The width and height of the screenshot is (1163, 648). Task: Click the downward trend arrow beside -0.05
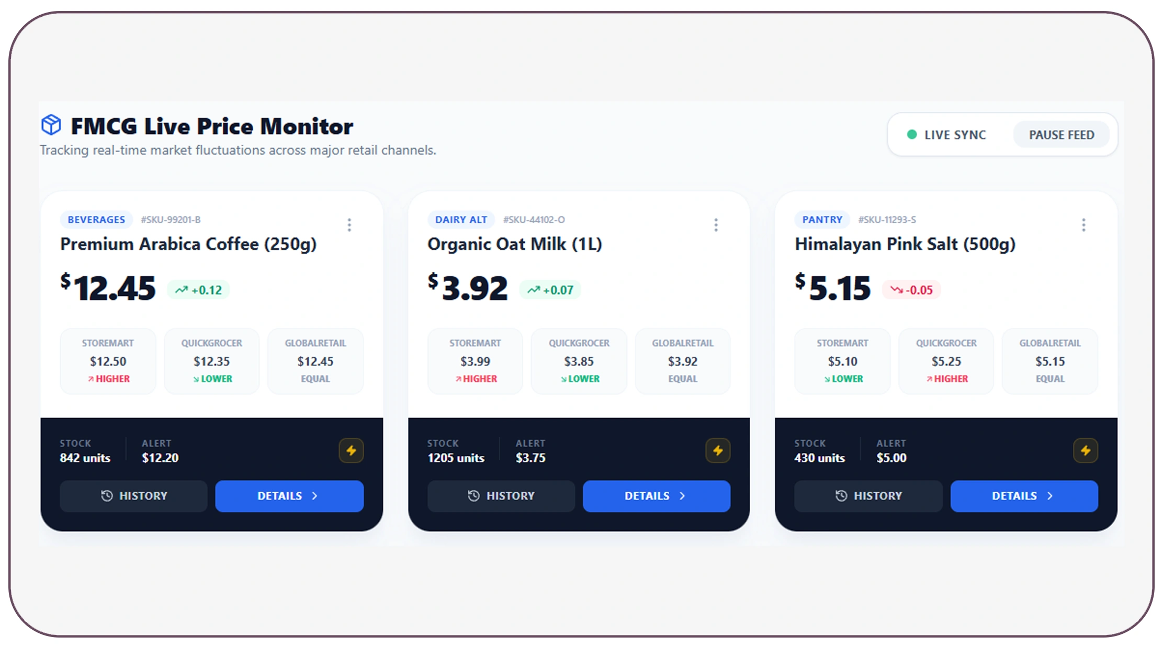point(897,290)
